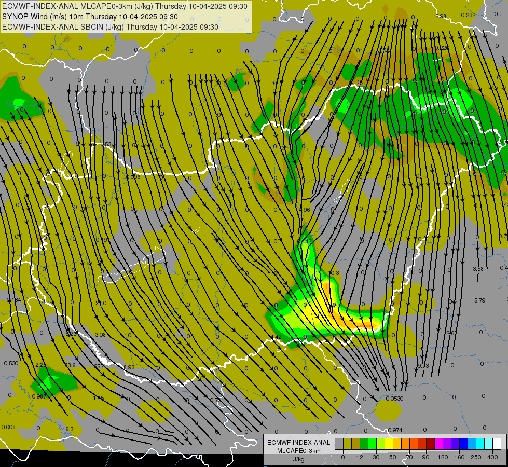The height and width of the screenshot is (467, 508).
Task: Click the map value '0.226'
Action: tap(442, 48)
